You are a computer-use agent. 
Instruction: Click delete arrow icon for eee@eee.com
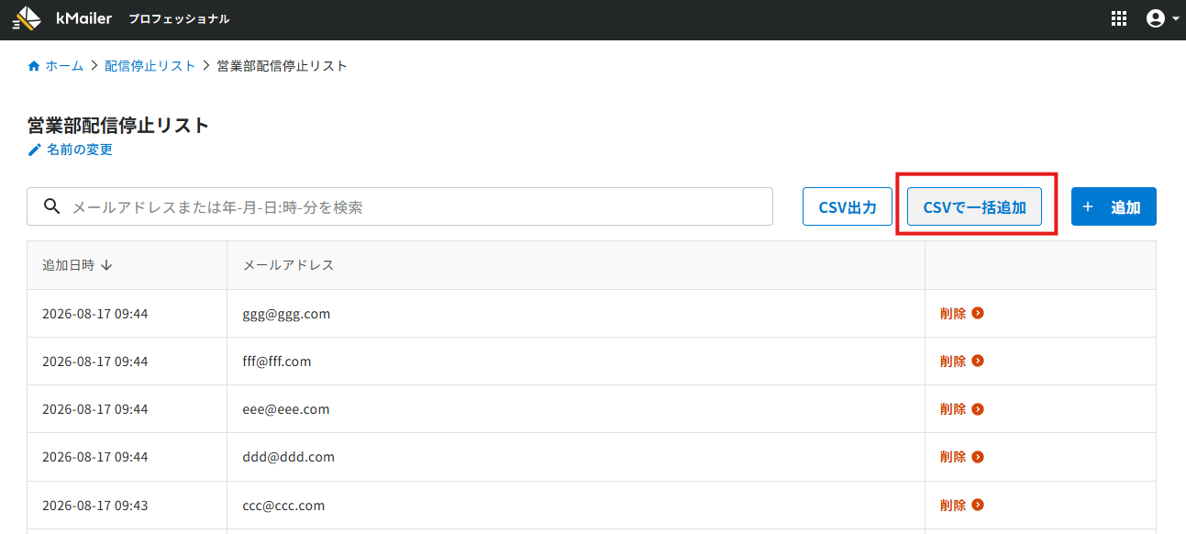(978, 408)
